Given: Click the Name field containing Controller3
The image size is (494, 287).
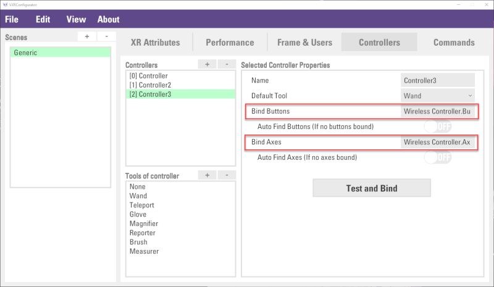Looking at the screenshot, I should 438,80.
